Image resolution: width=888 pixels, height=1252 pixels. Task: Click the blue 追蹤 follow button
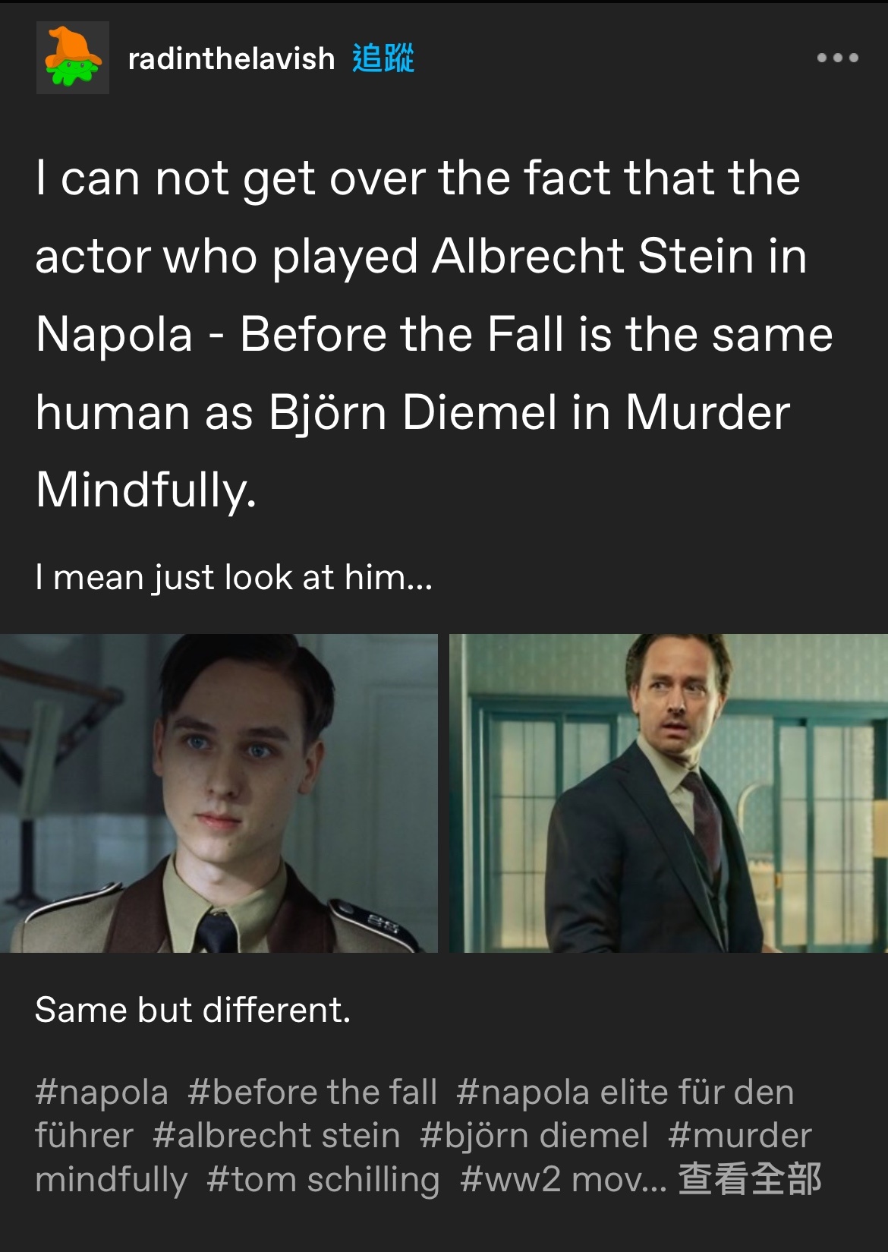(x=383, y=58)
